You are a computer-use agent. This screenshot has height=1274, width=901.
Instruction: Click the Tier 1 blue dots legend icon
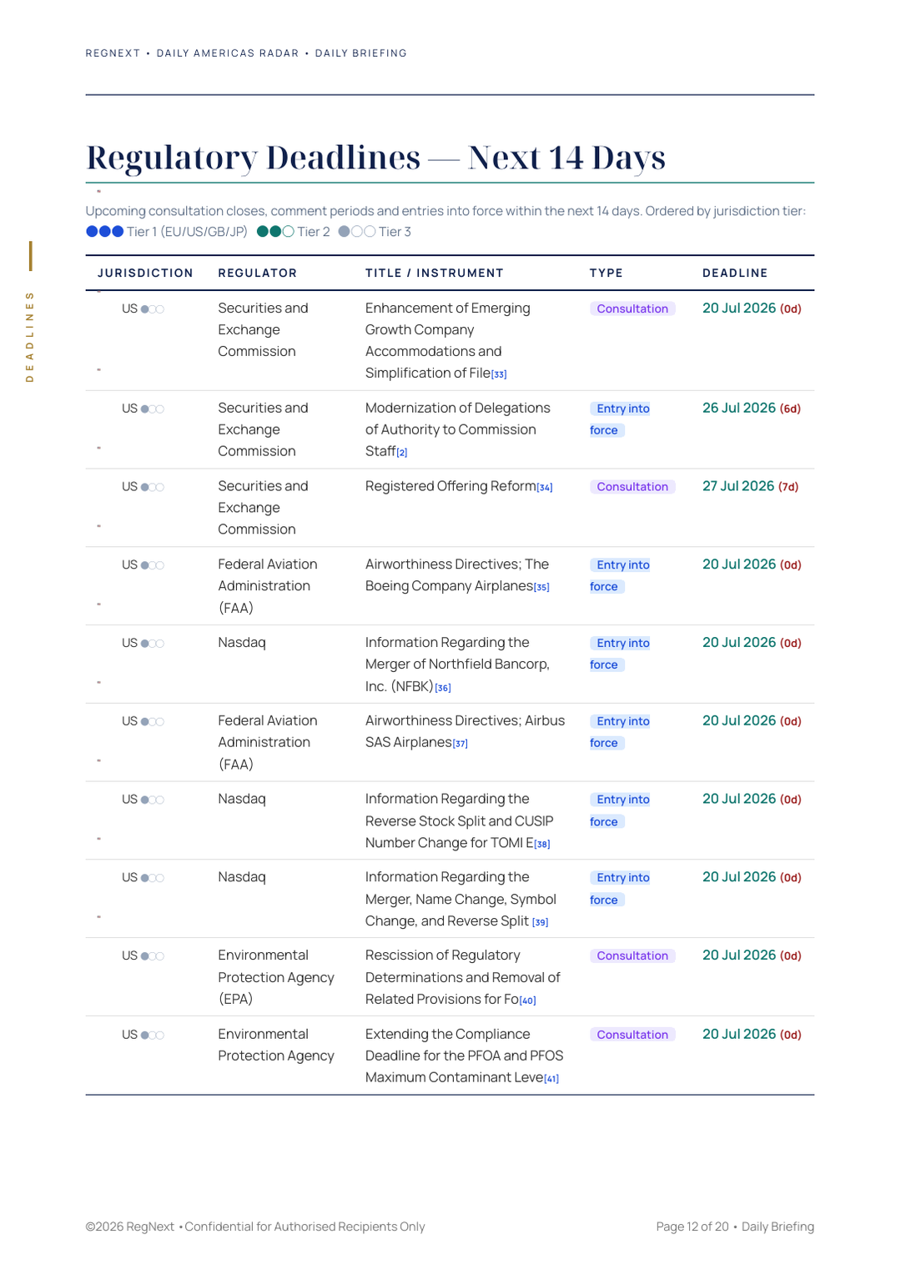point(105,232)
